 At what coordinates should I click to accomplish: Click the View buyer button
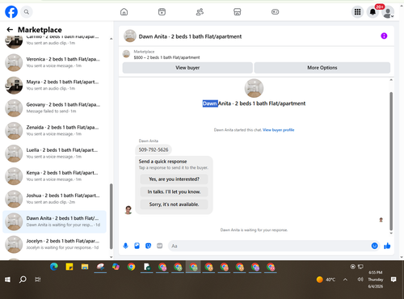(x=187, y=68)
